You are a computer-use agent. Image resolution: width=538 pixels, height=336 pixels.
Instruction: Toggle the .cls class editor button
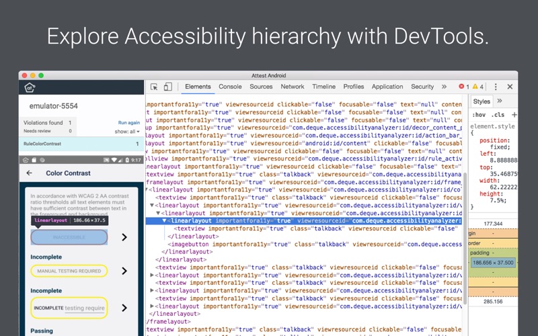498,115
